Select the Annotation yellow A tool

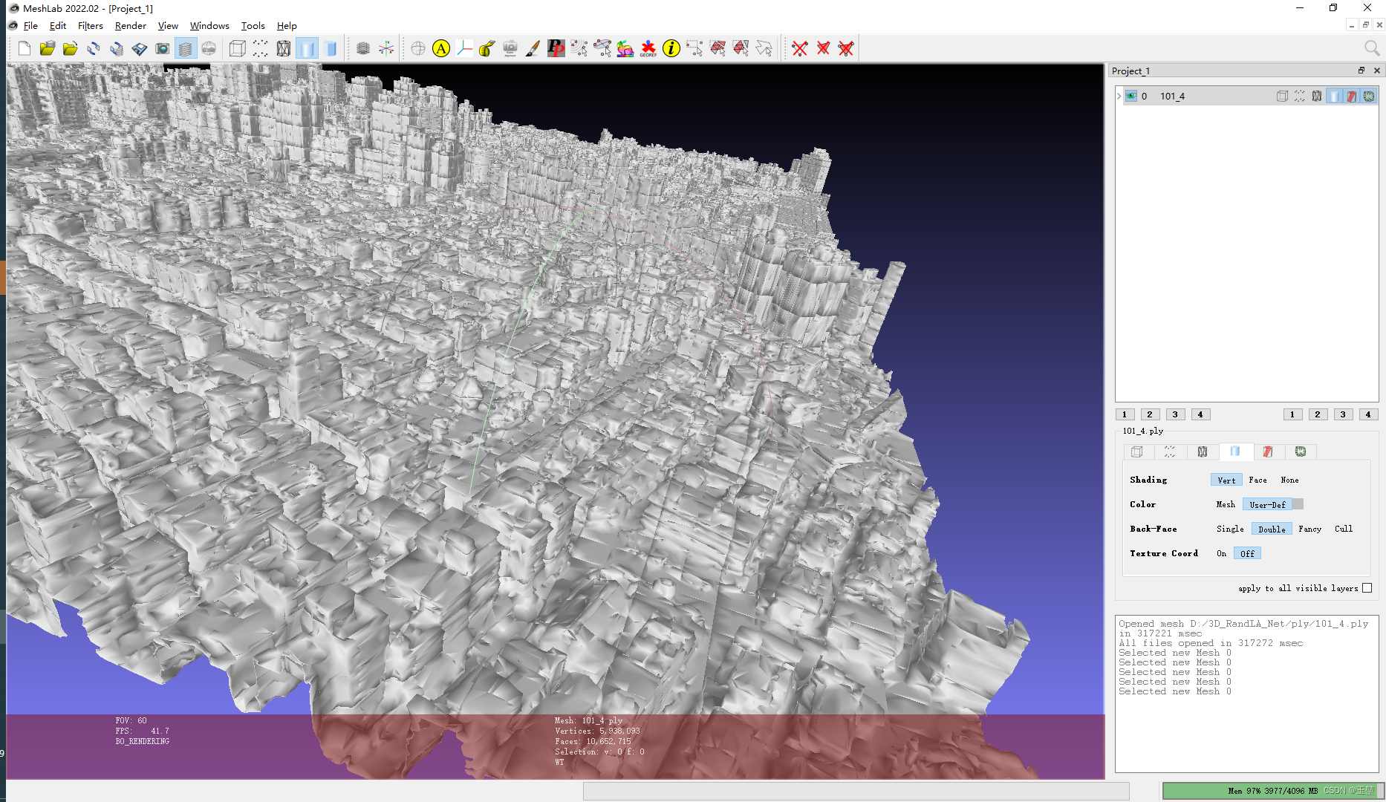pyautogui.click(x=441, y=49)
